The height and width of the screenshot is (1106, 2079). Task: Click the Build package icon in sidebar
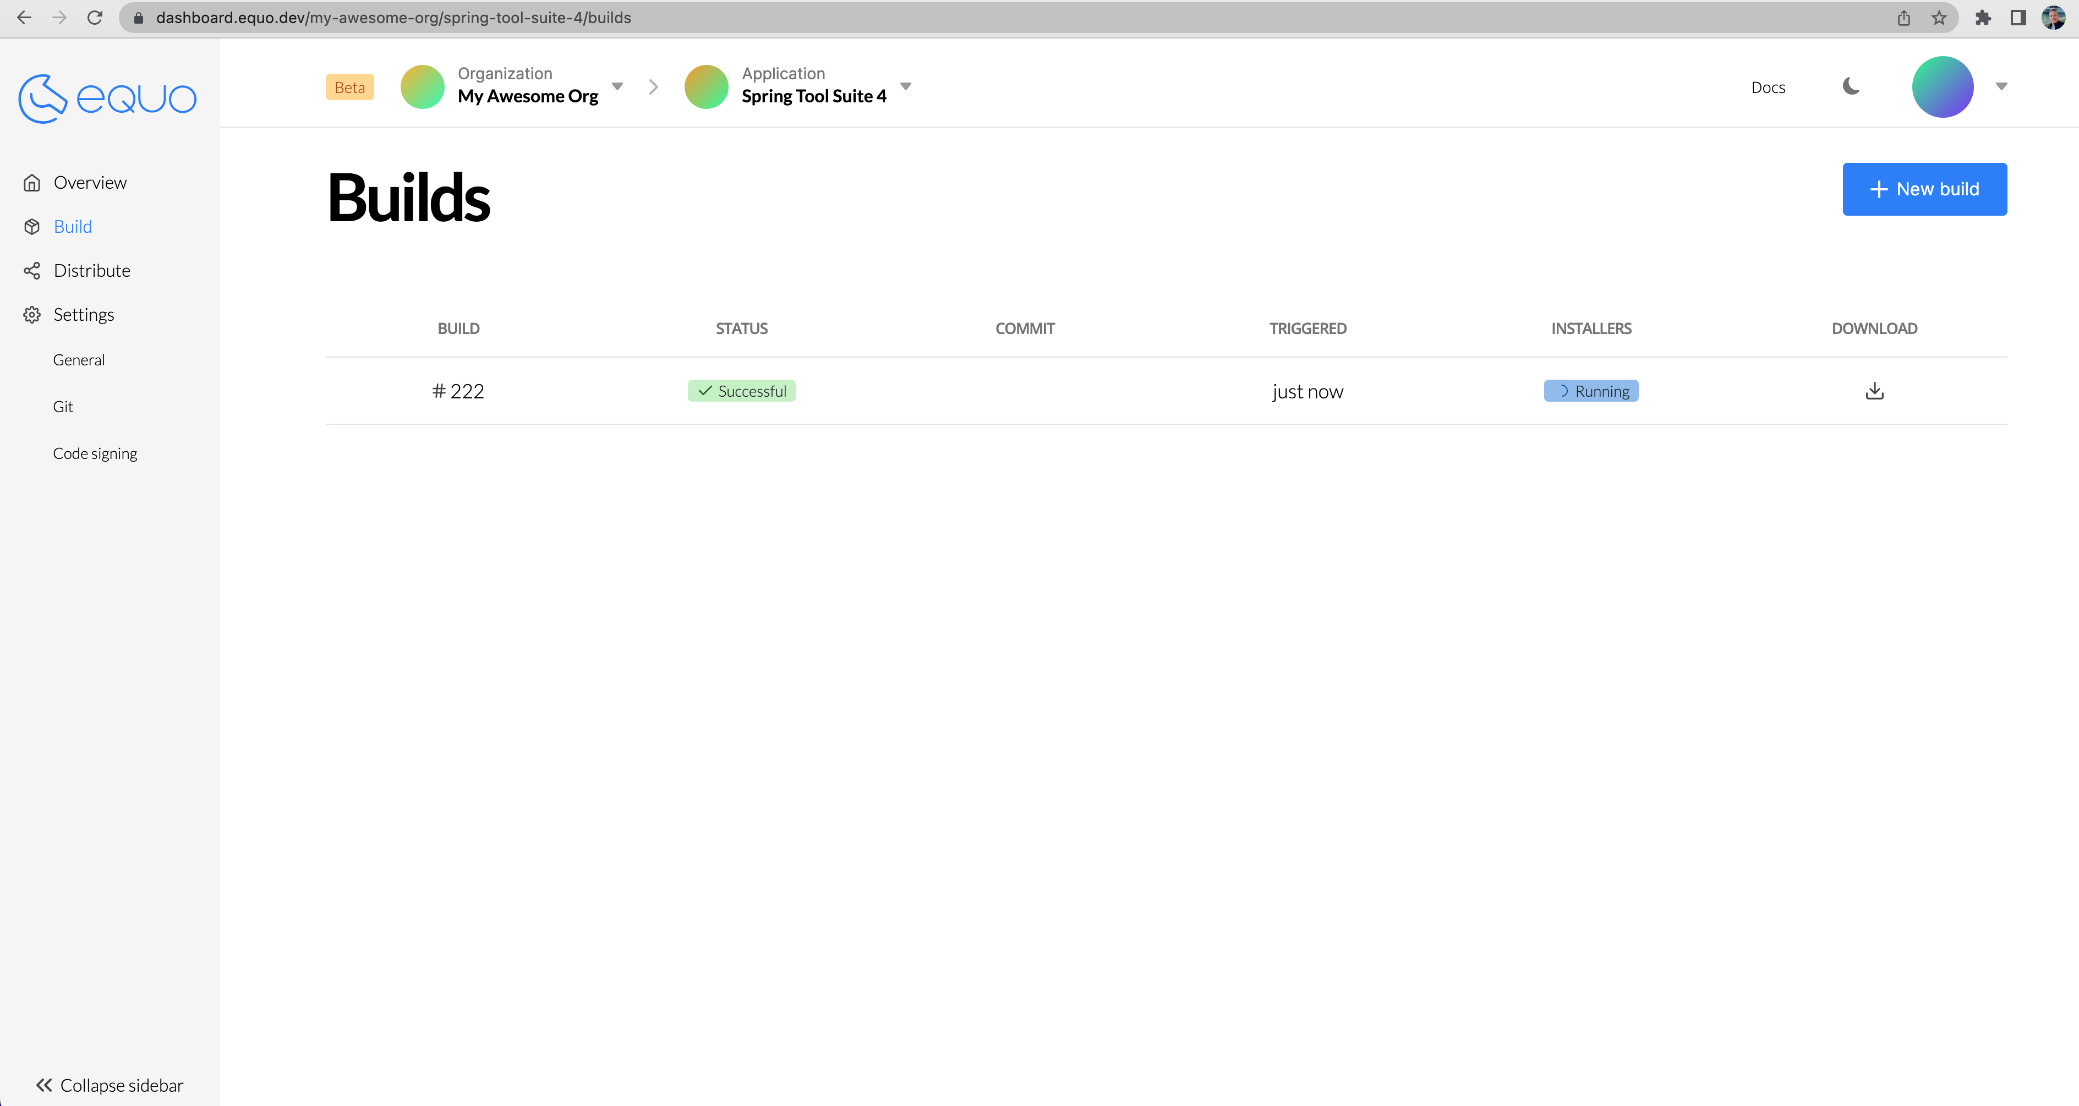click(x=32, y=227)
